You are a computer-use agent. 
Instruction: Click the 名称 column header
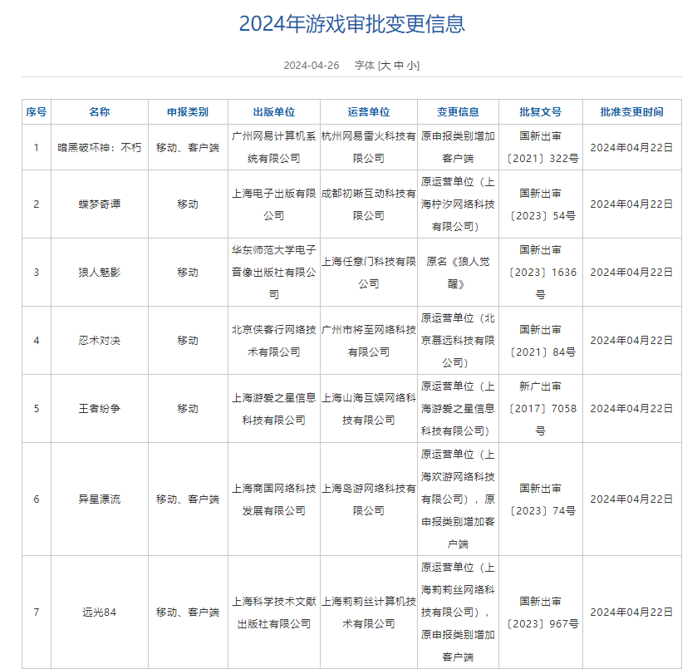(x=100, y=111)
